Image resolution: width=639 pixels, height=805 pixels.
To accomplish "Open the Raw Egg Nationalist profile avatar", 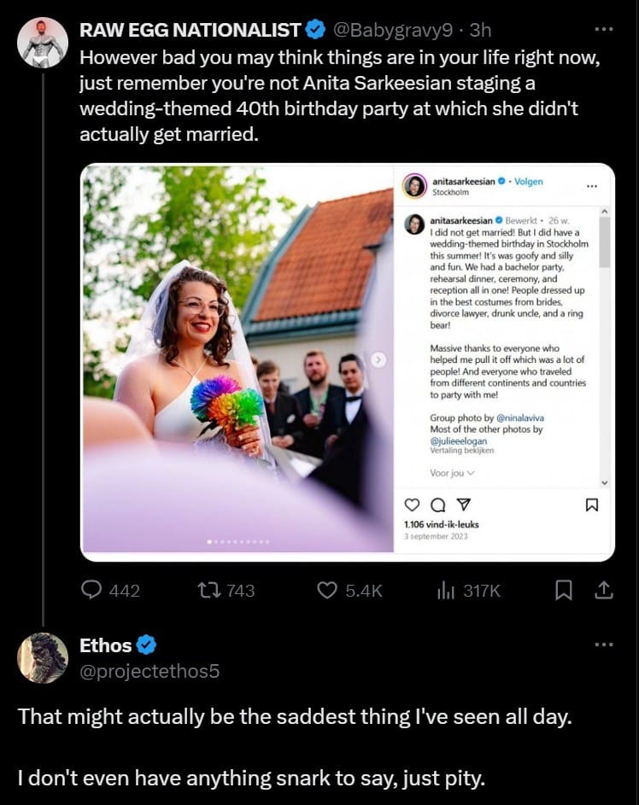I will coord(43,43).
